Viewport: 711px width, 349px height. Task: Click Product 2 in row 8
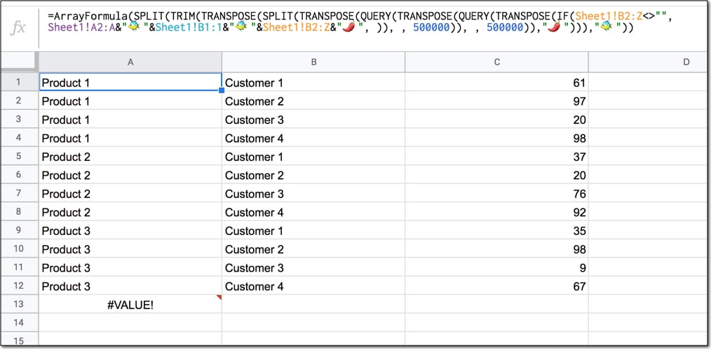(66, 213)
